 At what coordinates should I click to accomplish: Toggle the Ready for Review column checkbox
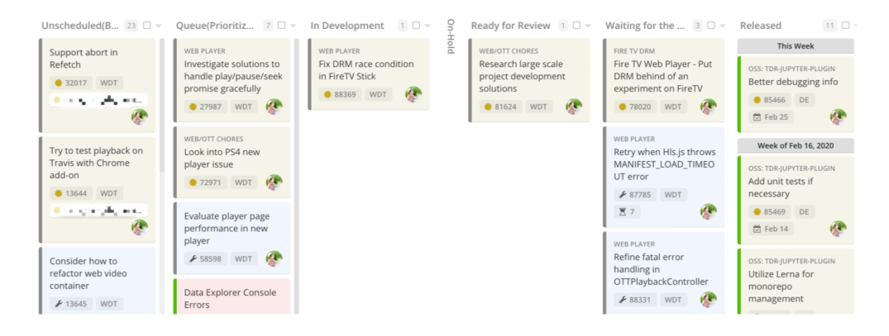coord(576,26)
